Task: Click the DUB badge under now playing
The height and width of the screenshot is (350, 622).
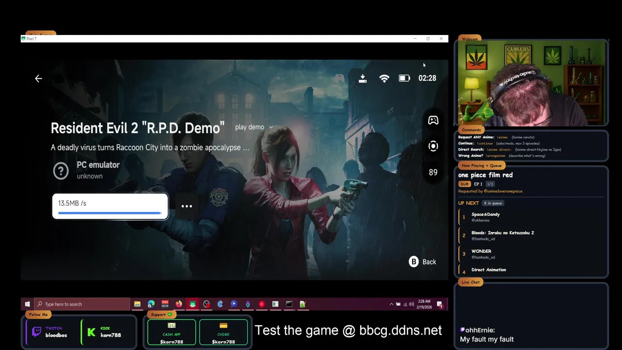Action: click(465, 184)
